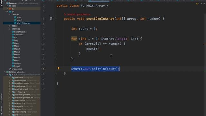Expand the clinica package
This screenshot has height=116, width=206.
pyautogui.click(x=10, y=29)
